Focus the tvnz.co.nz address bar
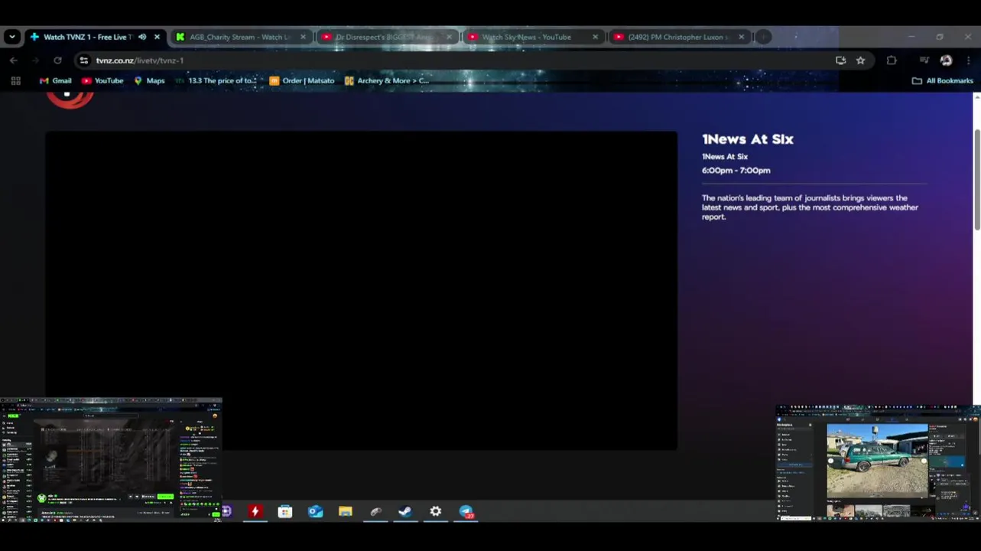 click(459, 60)
